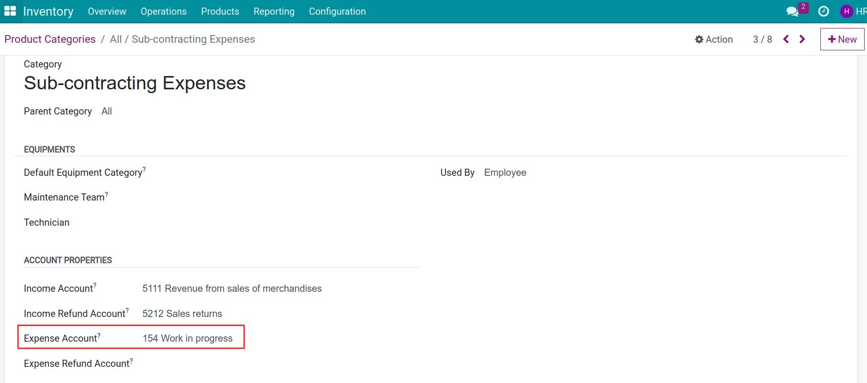The width and height of the screenshot is (867, 383).
Task: Click the pager counter 3 / 8
Action: pyautogui.click(x=762, y=39)
